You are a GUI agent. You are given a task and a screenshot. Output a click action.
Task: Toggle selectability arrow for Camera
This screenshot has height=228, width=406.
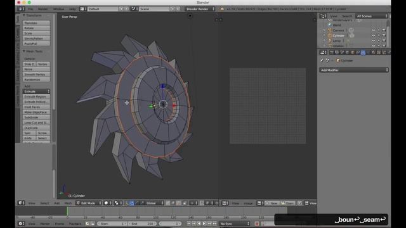379,30
